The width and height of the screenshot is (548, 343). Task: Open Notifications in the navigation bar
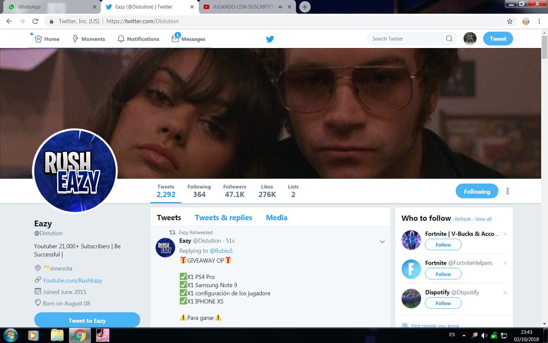138,39
